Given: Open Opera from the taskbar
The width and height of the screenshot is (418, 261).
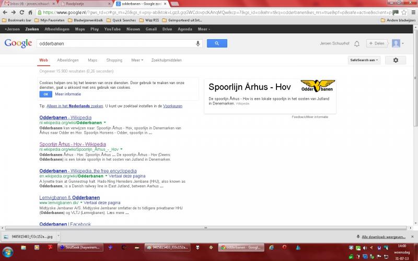Looking at the screenshot, I should 284,247.
